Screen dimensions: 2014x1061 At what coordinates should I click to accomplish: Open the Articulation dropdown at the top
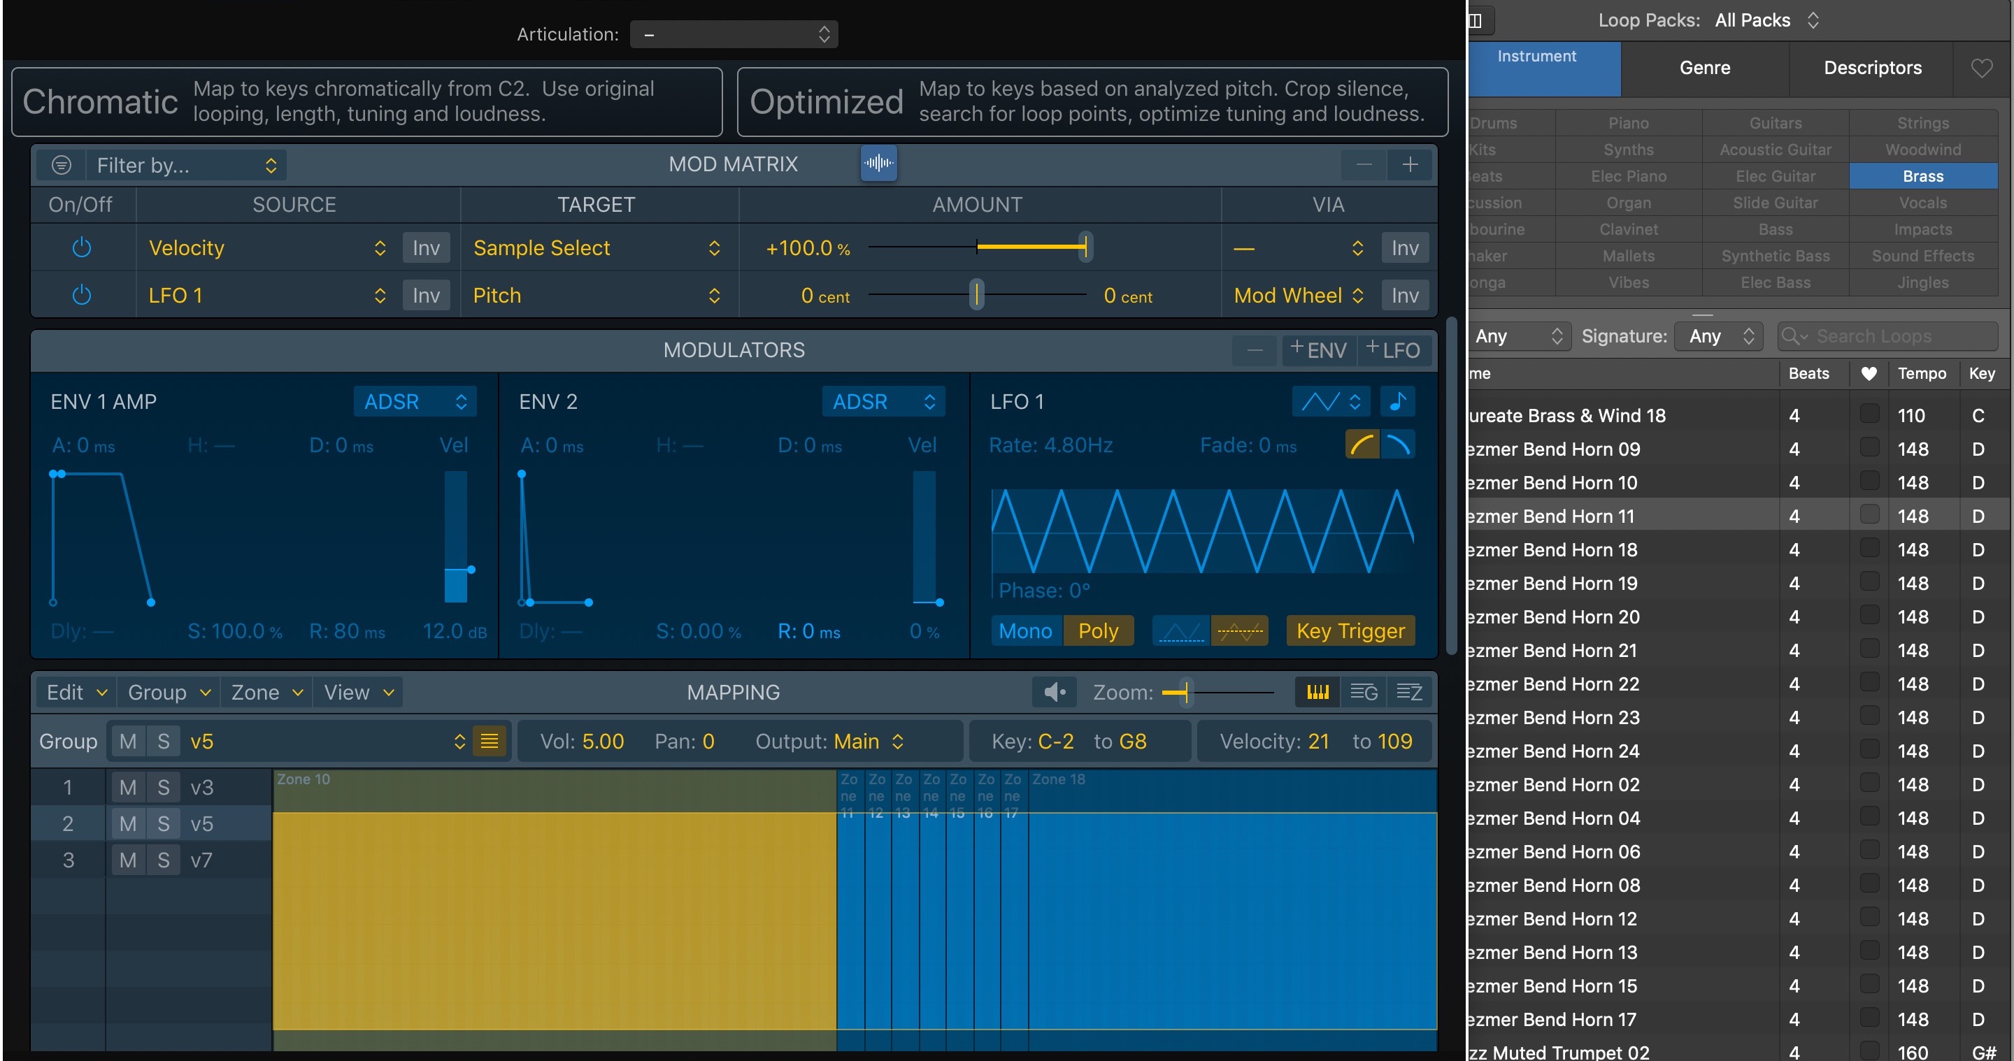coord(733,34)
